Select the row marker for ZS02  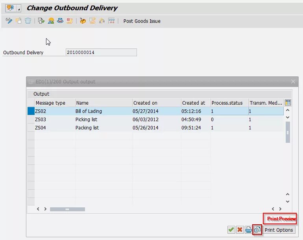tap(31, 111)
